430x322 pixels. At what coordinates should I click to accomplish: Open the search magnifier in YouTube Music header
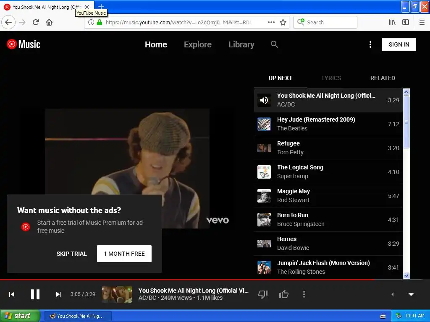(274, 44)
